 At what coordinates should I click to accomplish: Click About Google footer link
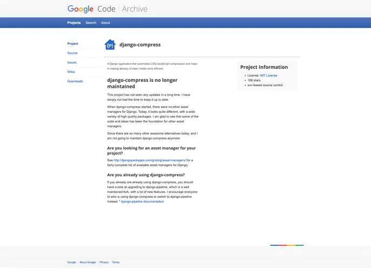(x=88, y=263)
